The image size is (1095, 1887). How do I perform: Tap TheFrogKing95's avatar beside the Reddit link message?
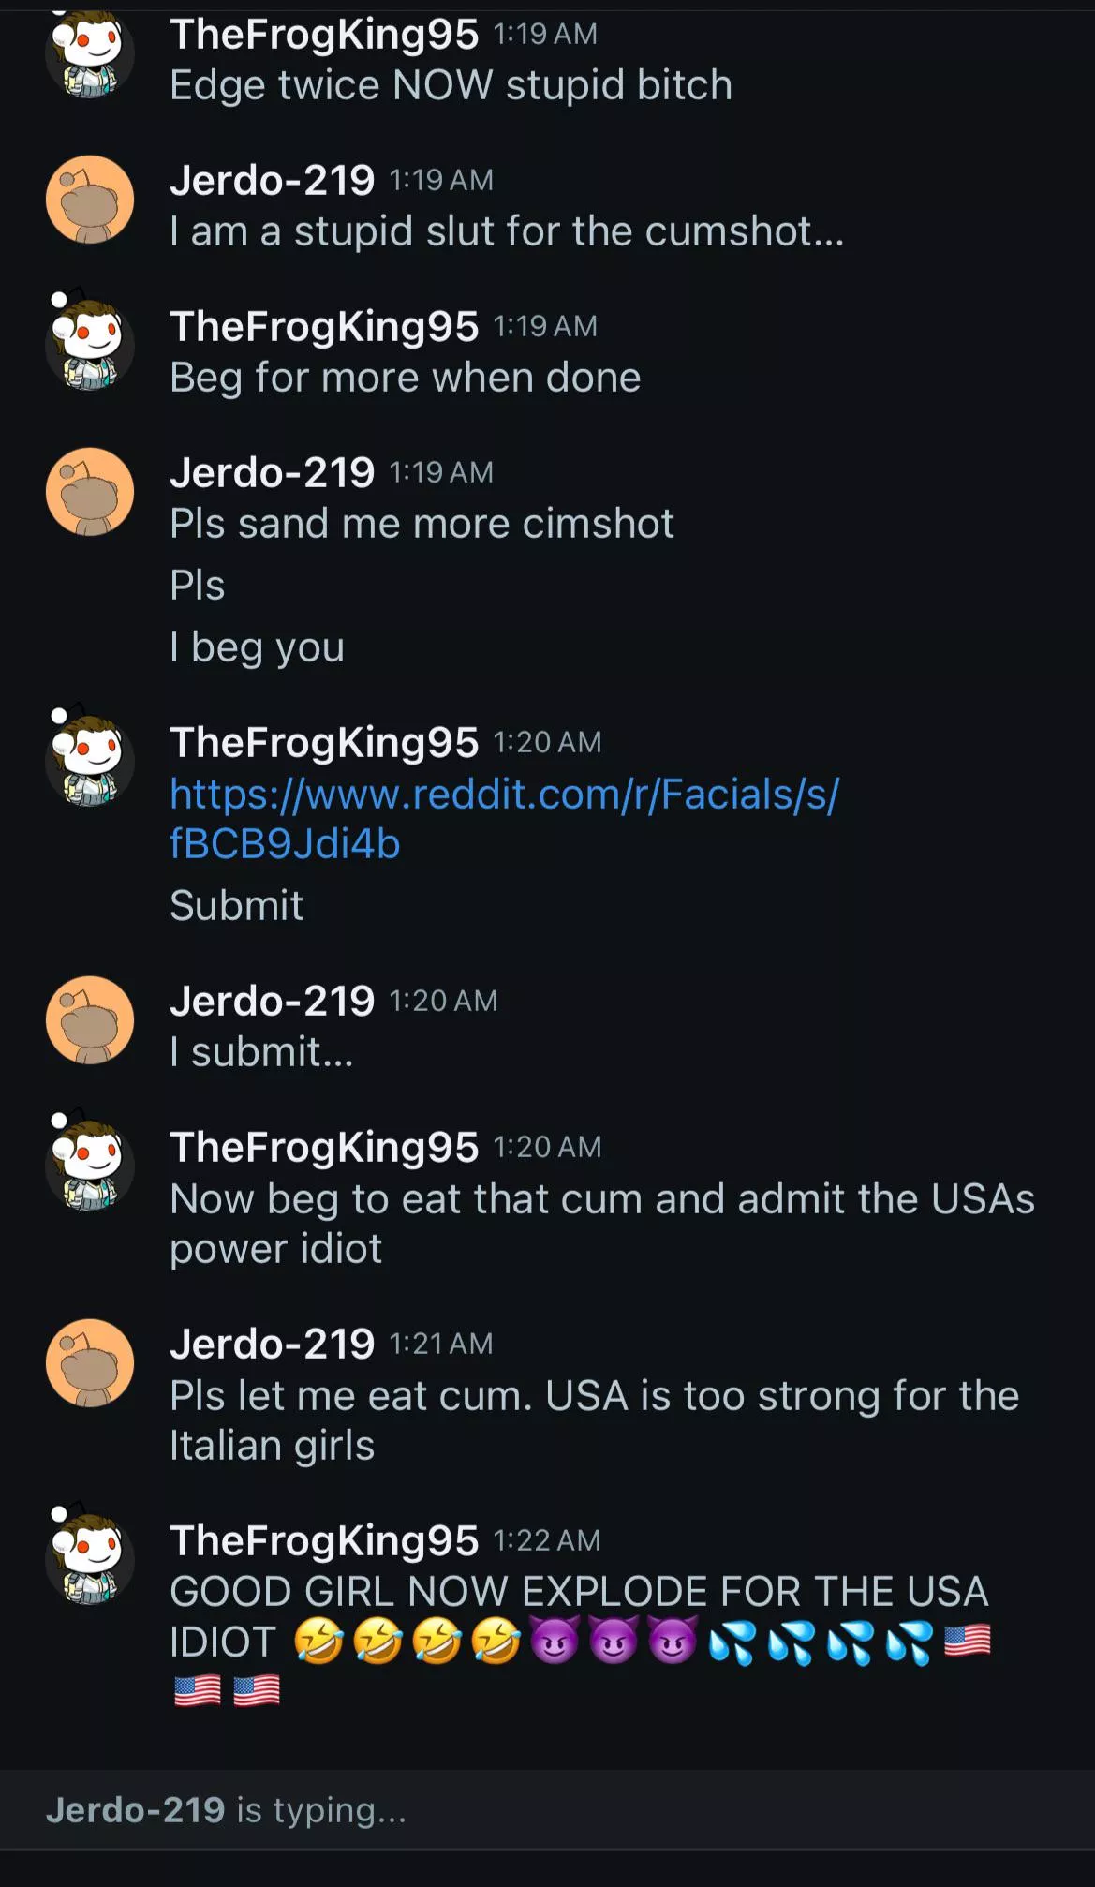[90, 761]
